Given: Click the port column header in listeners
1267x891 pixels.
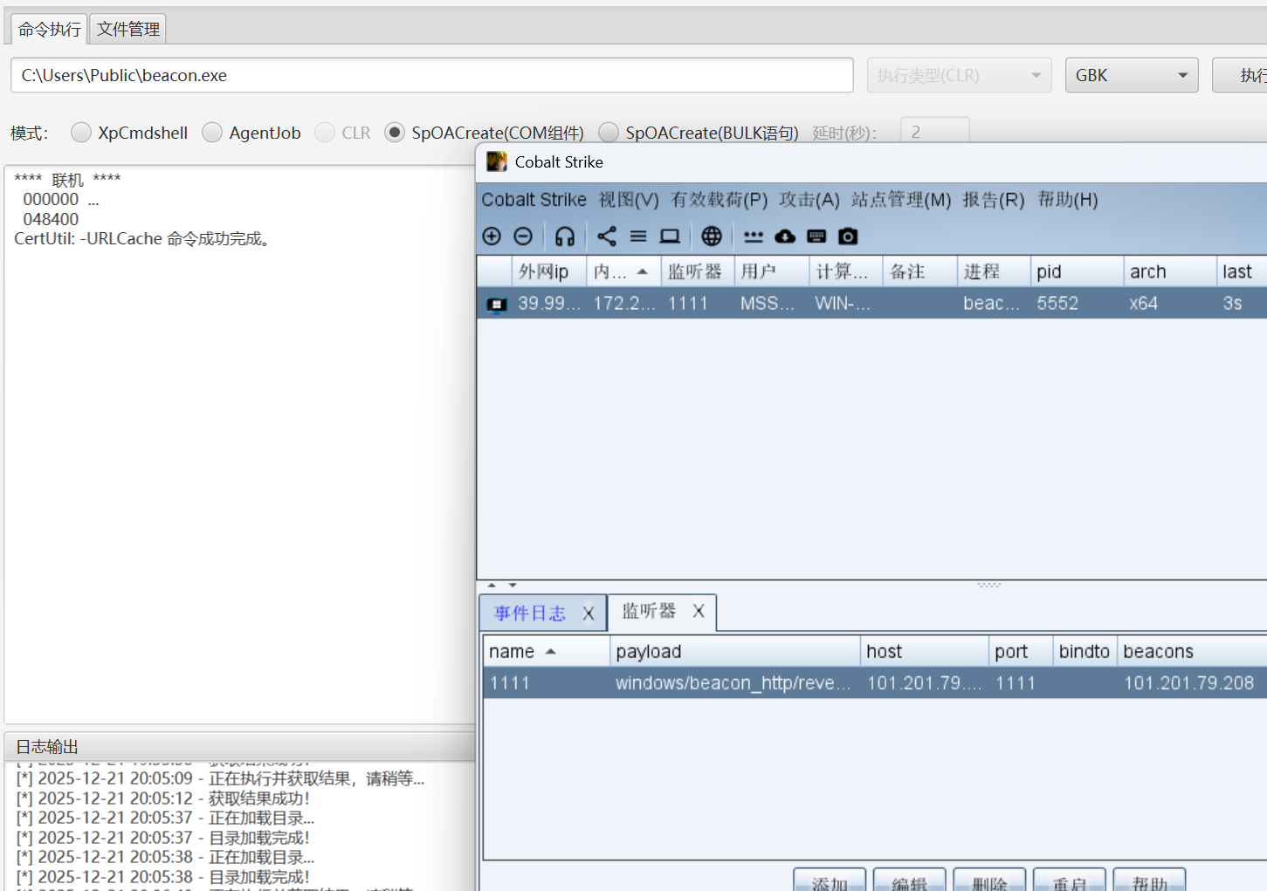Looking at the screenshot, I should (x=1021, y=651).
